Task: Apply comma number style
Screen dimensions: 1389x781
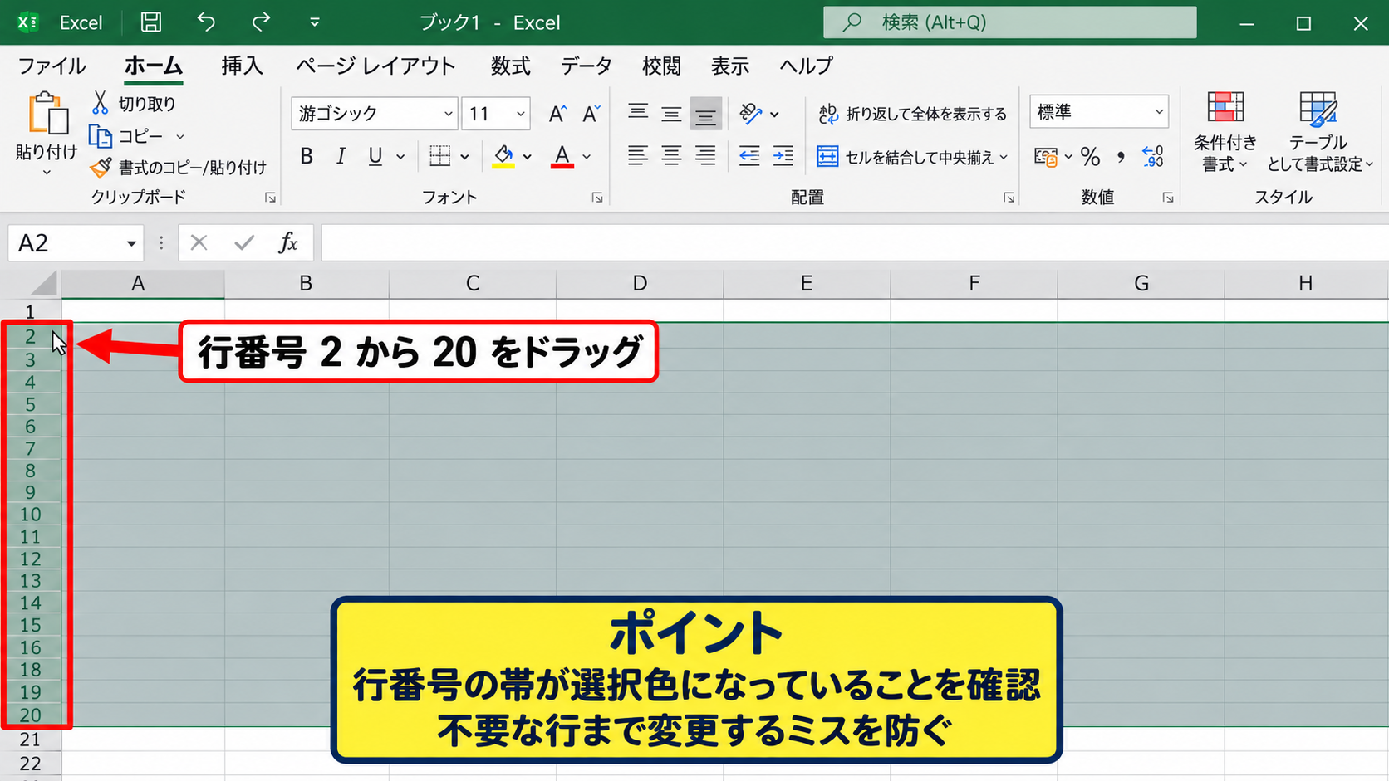Action: (1121, 156)
